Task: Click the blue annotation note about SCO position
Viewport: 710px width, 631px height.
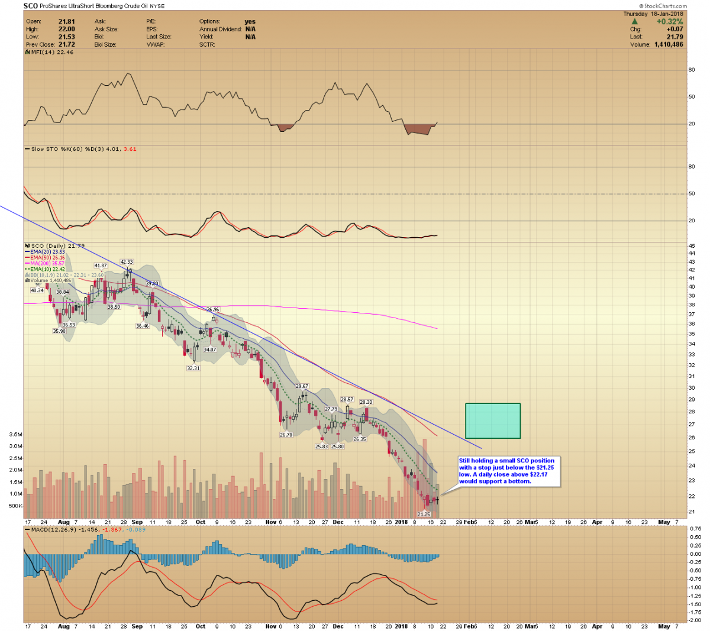Action: pos(509,471)
